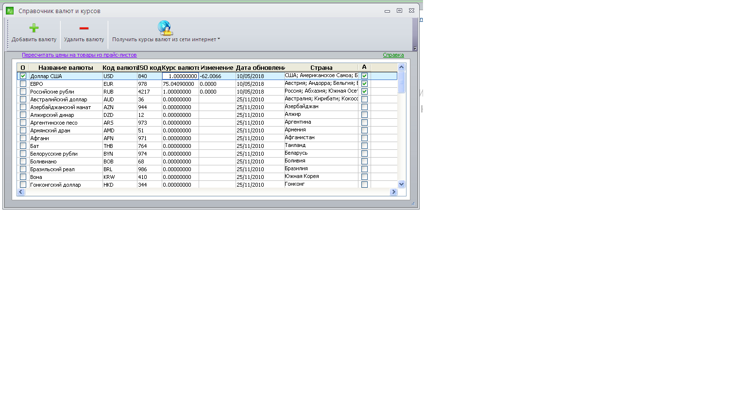
Task: Click the vertical scrollbar down arrow
Action: click(401, 184)
